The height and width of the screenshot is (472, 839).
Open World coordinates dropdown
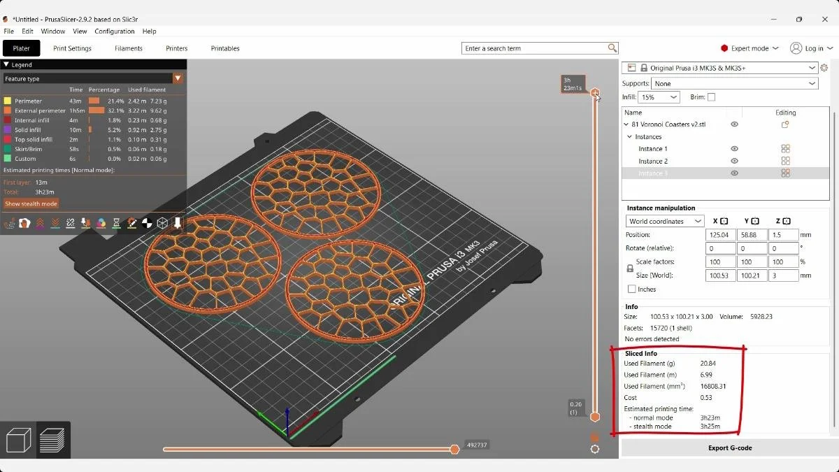point(665,221)
